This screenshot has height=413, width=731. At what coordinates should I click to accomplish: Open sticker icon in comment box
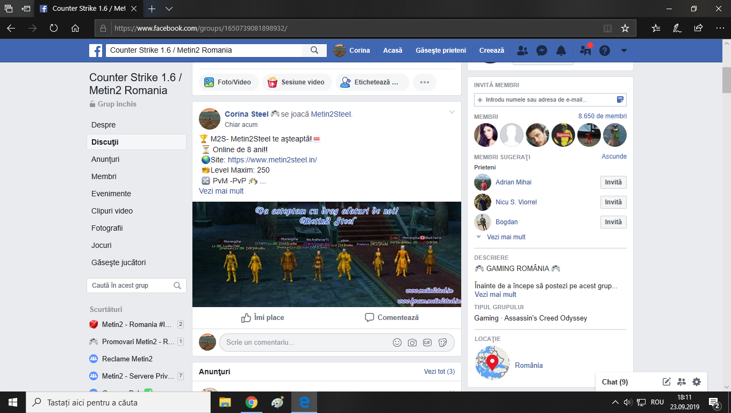(442, 343)
